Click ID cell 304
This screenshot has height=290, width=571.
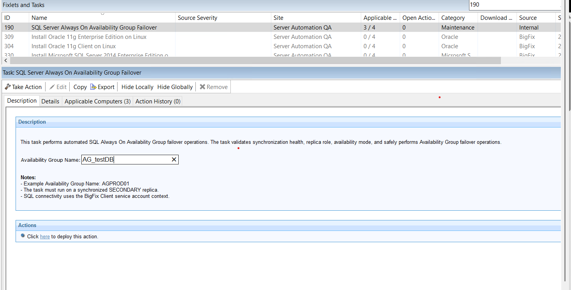(x=9, y=46)
